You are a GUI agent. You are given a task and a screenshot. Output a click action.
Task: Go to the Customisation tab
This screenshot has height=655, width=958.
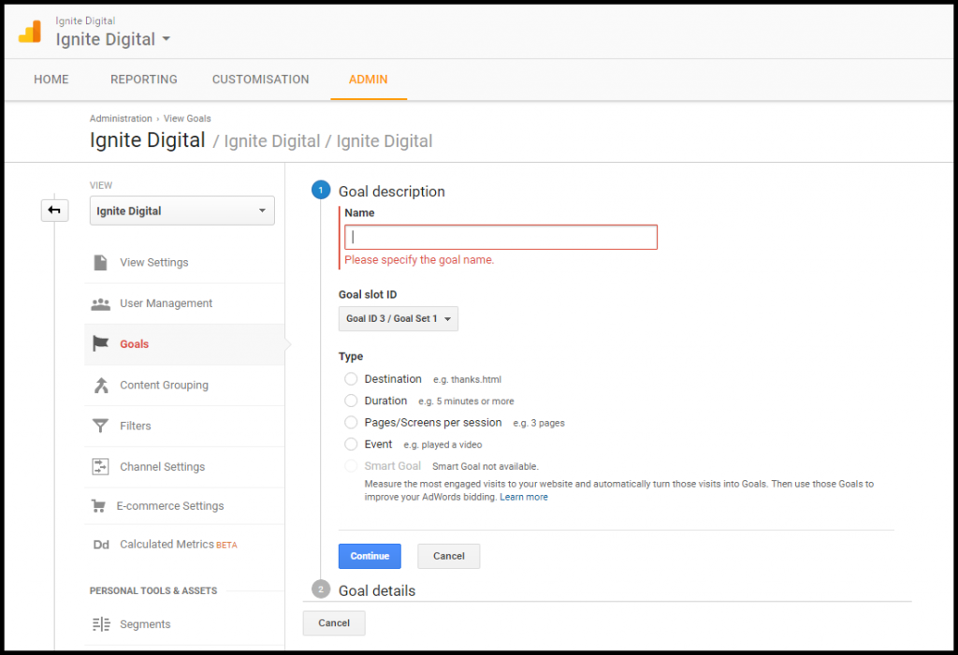260,80
